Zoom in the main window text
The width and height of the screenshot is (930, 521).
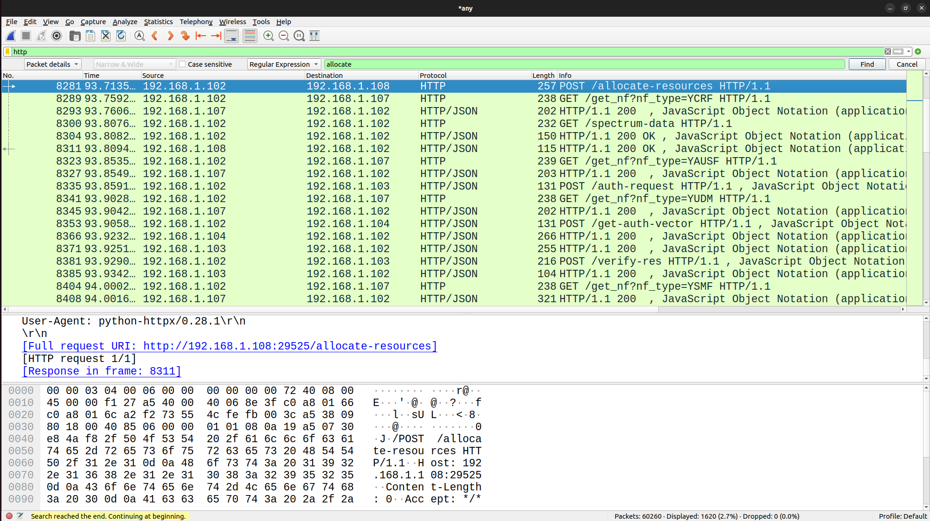[268, 36]
